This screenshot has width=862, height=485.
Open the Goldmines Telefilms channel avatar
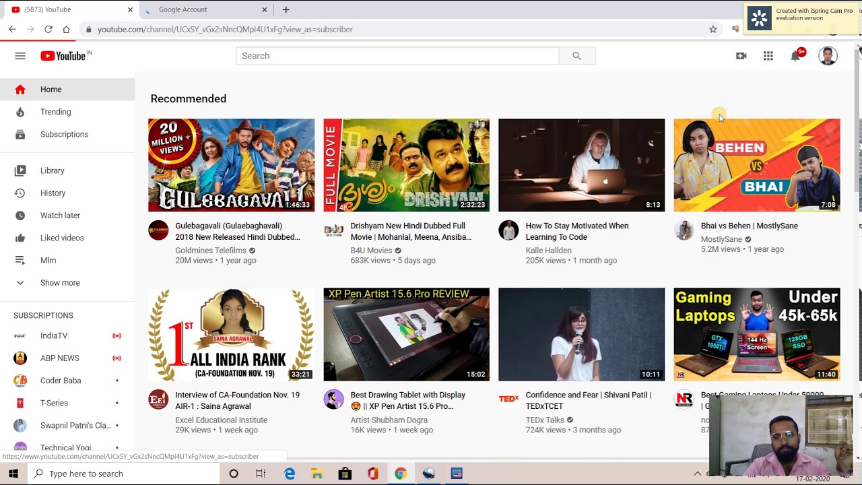click(158, 230)
